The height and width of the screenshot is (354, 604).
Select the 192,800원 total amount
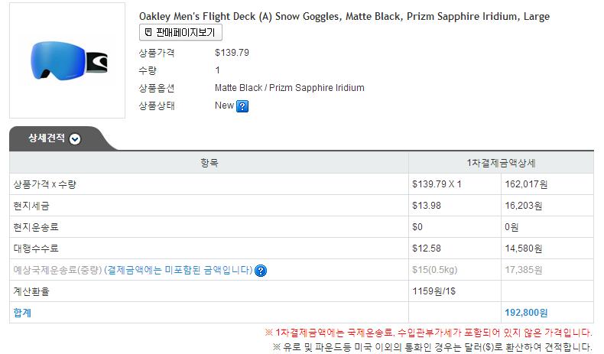point(526,313)
